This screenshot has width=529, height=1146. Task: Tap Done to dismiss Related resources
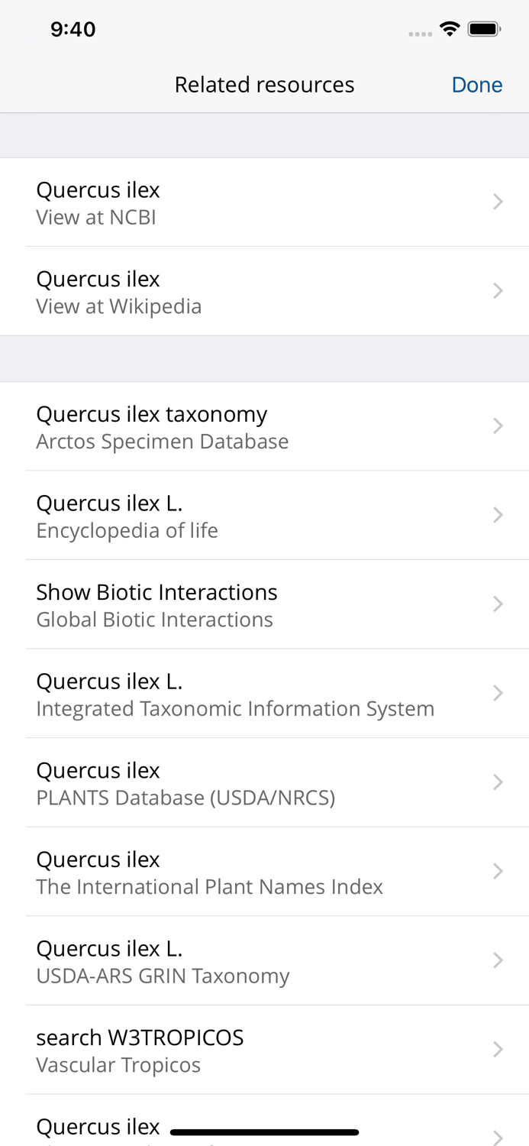pos(476,84)
